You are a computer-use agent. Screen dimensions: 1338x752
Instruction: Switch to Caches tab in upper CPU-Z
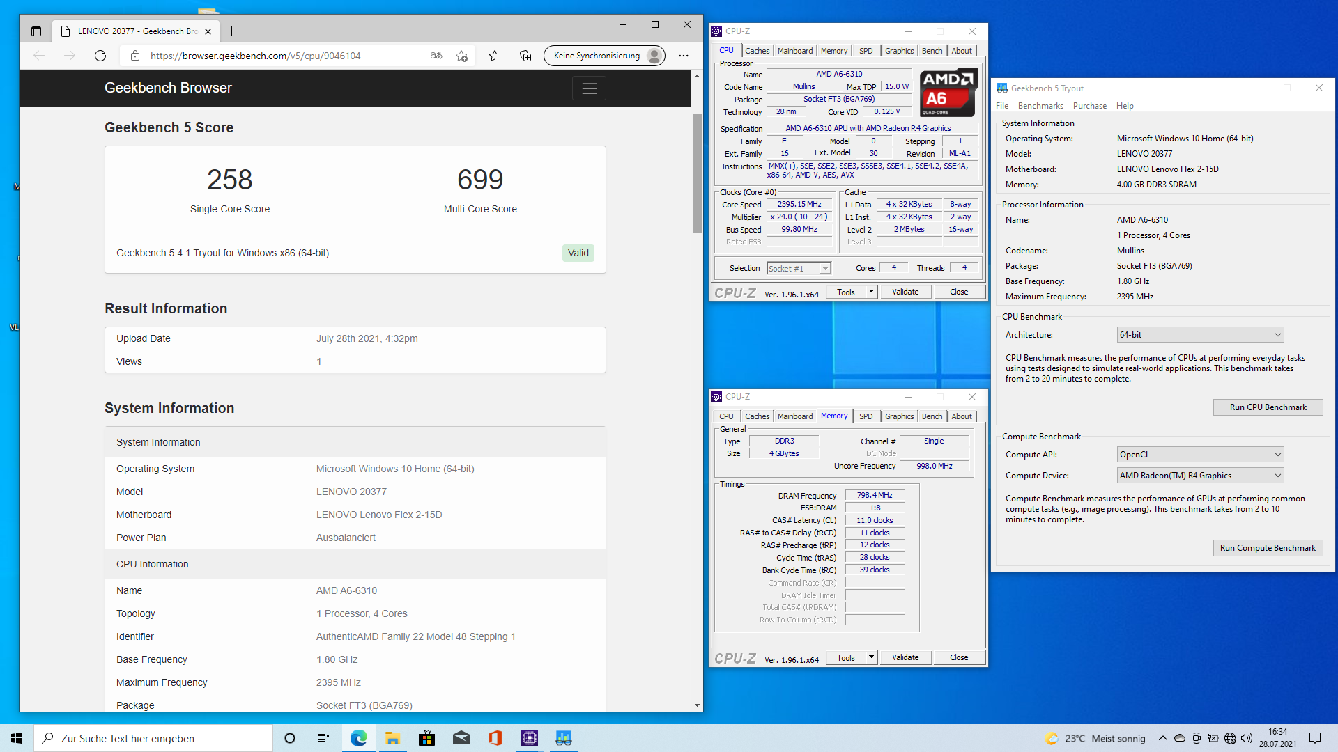coord(757,51)
